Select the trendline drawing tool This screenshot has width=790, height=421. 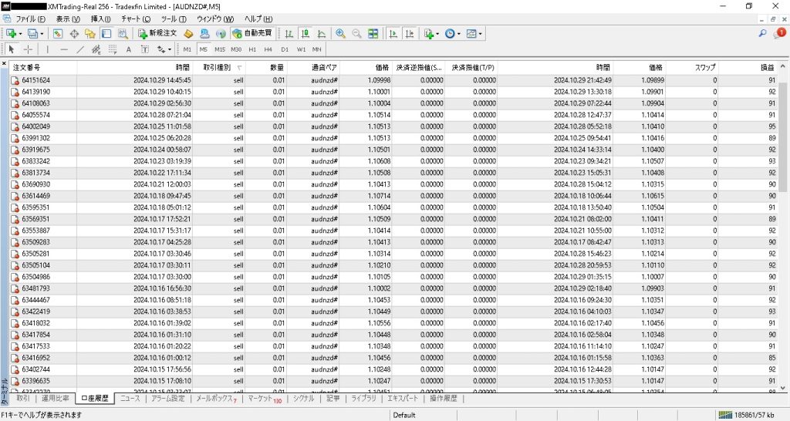click(80, 49)
